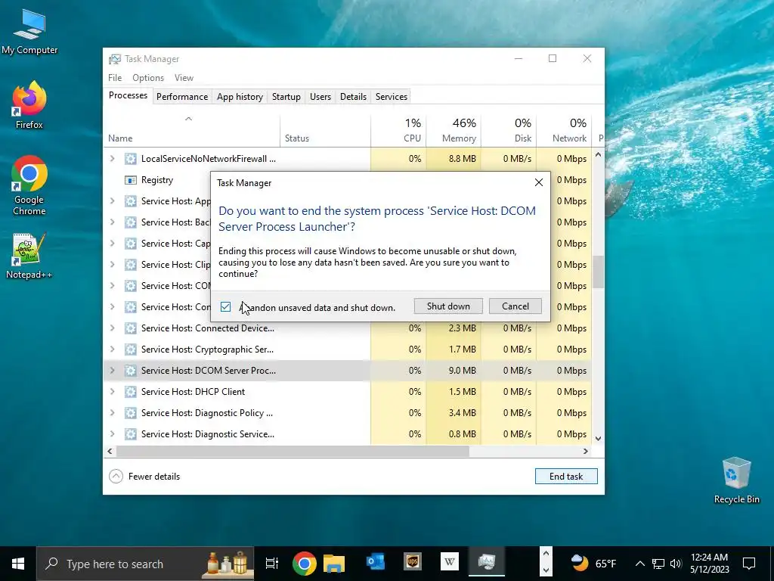Screen dimensions: 774x581
Task: Open the Wikipedia app in taskbar
Action: point(449,562)
